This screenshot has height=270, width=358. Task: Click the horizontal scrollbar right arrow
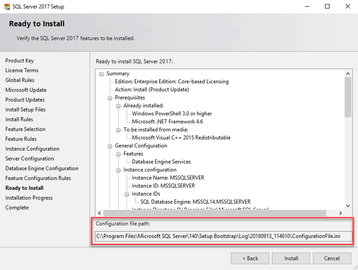(x=341, y=213)
